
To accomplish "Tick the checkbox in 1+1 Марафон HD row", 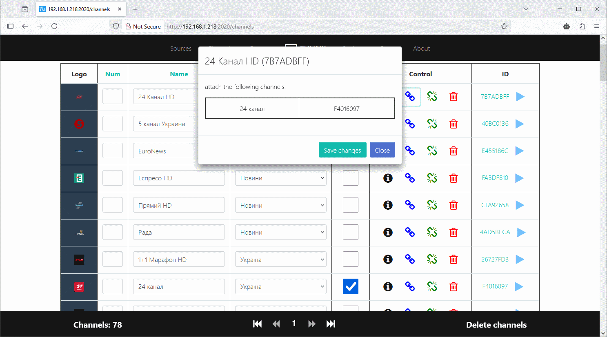I will tap(351, 259).
